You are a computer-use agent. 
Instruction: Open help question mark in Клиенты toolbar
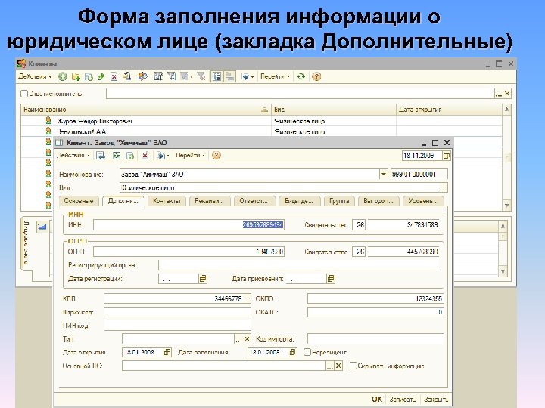click(x=316, y=76)
